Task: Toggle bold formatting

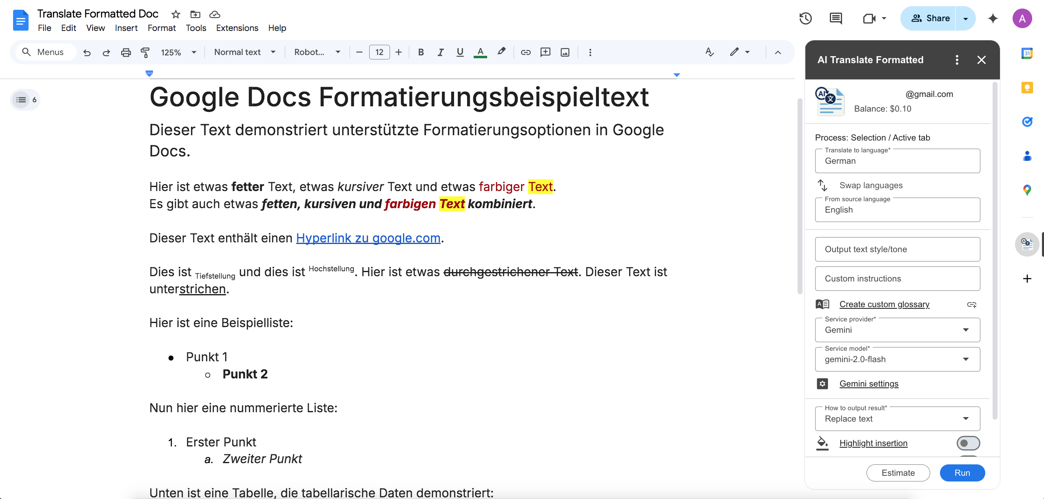Action: (x=421, y=52)
